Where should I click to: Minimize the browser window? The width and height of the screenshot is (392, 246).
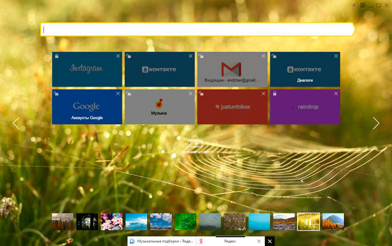(370, 6)
